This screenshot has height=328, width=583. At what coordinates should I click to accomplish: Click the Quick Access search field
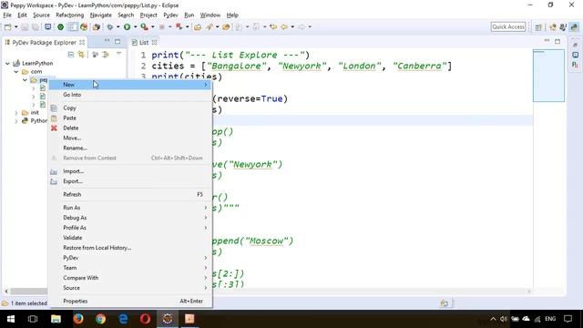point(508,26)
